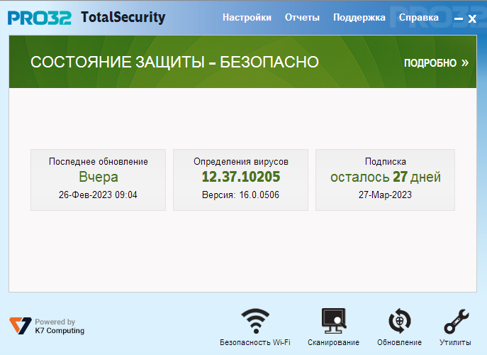This screenshot has width=487, height=355.
Task: Open the Поддержка menu
Action: [x=359, y=18]
